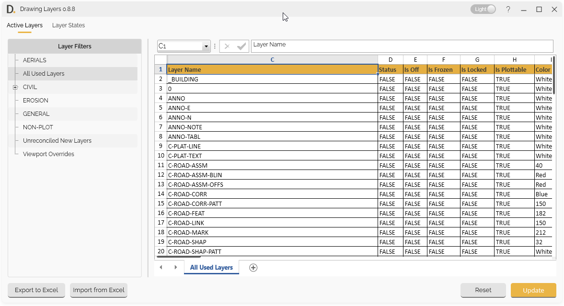
Task: Click the help question mark icon
Action: coord(508,10)
